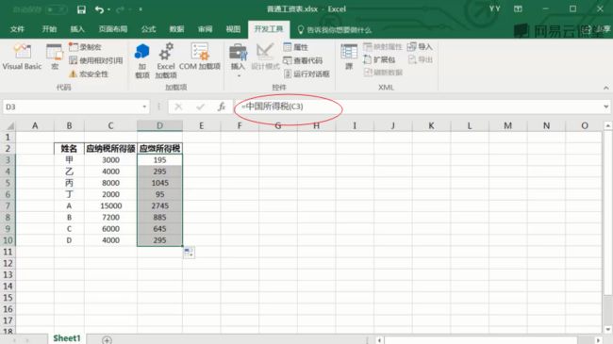Image resolution: width=613 pixels, height=344 pixels.
Task: Open the File (文件) tab
Action: coord(17,29)
